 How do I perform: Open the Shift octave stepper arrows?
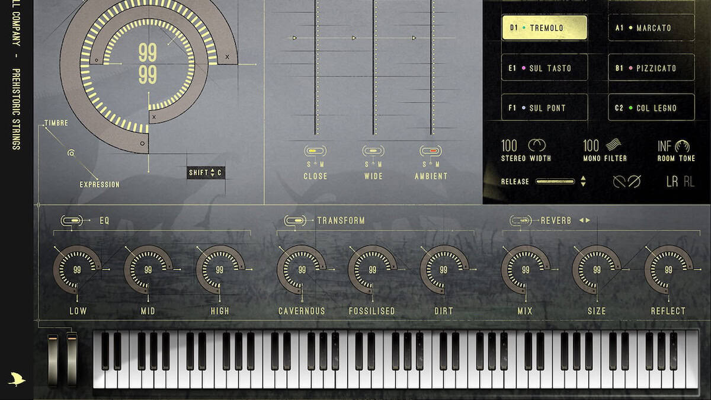click(x=212, y=173)
